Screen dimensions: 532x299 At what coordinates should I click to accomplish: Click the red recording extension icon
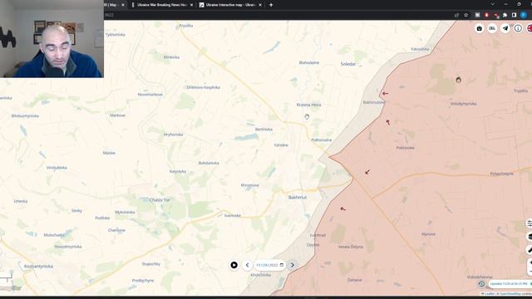click(486, 15)
